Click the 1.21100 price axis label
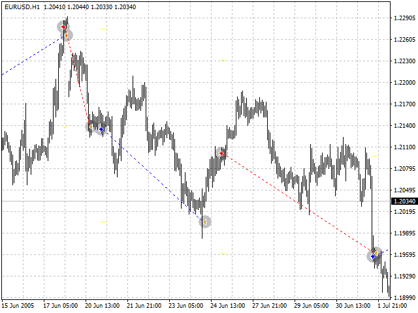This screenshot has width=418, height=313. (x=404, y=147)
